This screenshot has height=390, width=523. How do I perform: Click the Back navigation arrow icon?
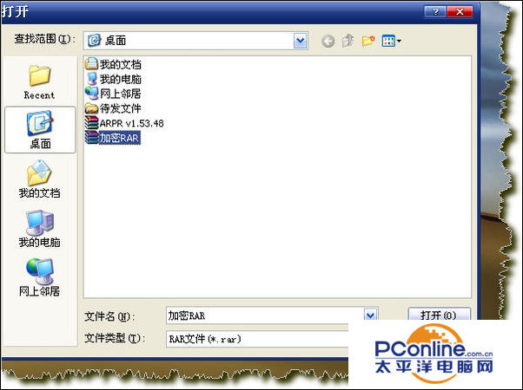[x=328, y=40]
